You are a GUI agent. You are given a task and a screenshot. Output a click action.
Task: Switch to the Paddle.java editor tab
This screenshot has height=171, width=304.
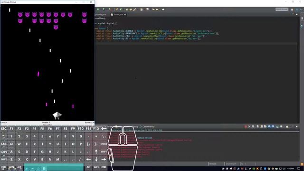pos(101,15)
